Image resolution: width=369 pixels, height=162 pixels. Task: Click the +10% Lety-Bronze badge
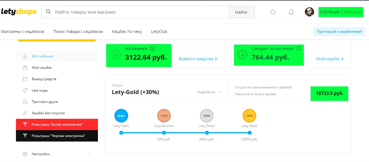164,116
